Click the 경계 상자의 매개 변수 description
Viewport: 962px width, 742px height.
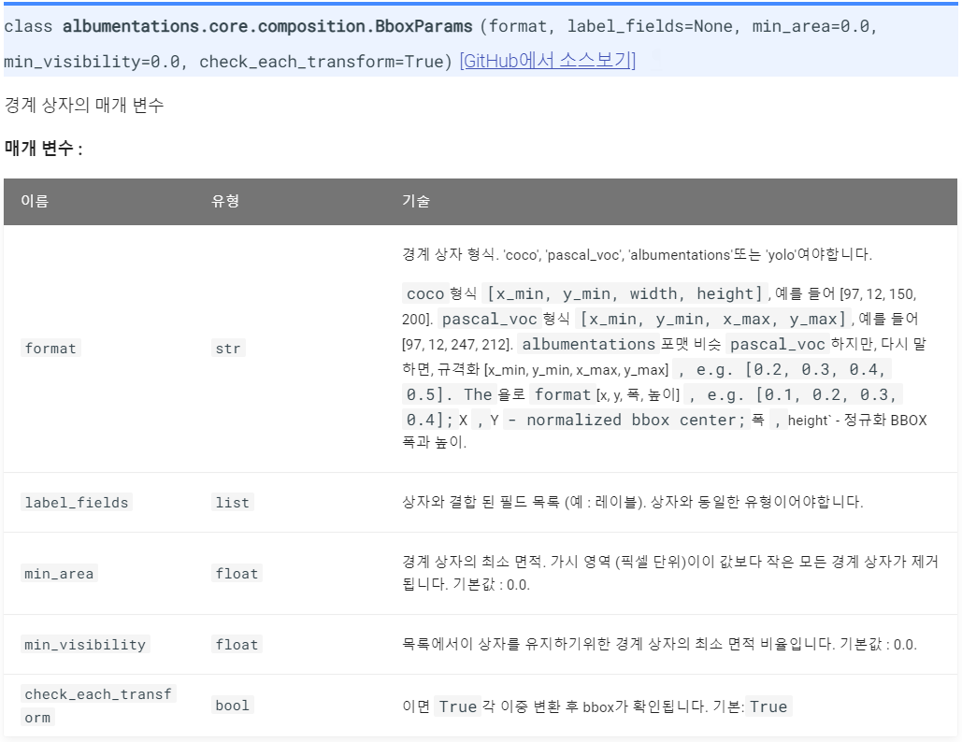pos(84,105)
